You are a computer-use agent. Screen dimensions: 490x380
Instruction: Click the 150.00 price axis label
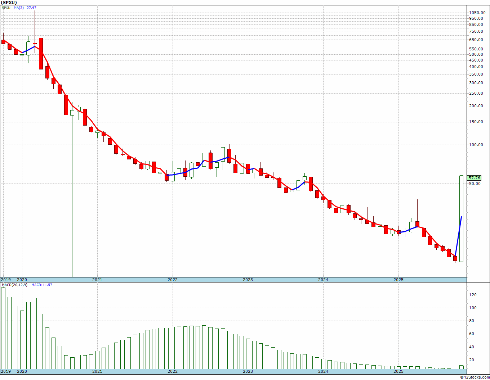click(x=476, y=122)
